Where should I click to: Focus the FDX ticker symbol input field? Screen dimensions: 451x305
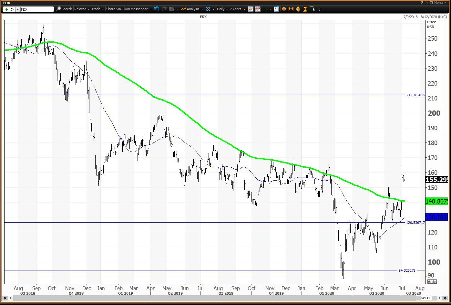point(37,9)
